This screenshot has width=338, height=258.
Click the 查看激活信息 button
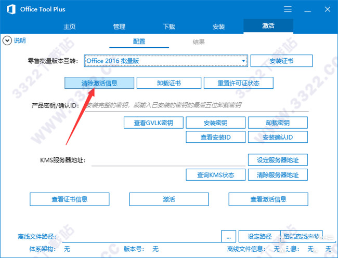pyautogui.click(x=268, y=199)
